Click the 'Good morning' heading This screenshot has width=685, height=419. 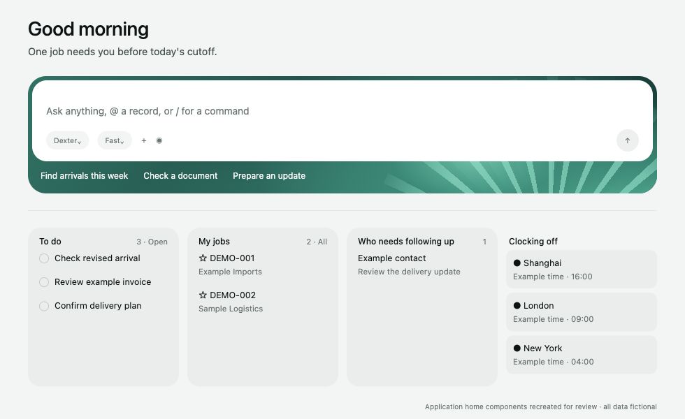click(88, 29)
